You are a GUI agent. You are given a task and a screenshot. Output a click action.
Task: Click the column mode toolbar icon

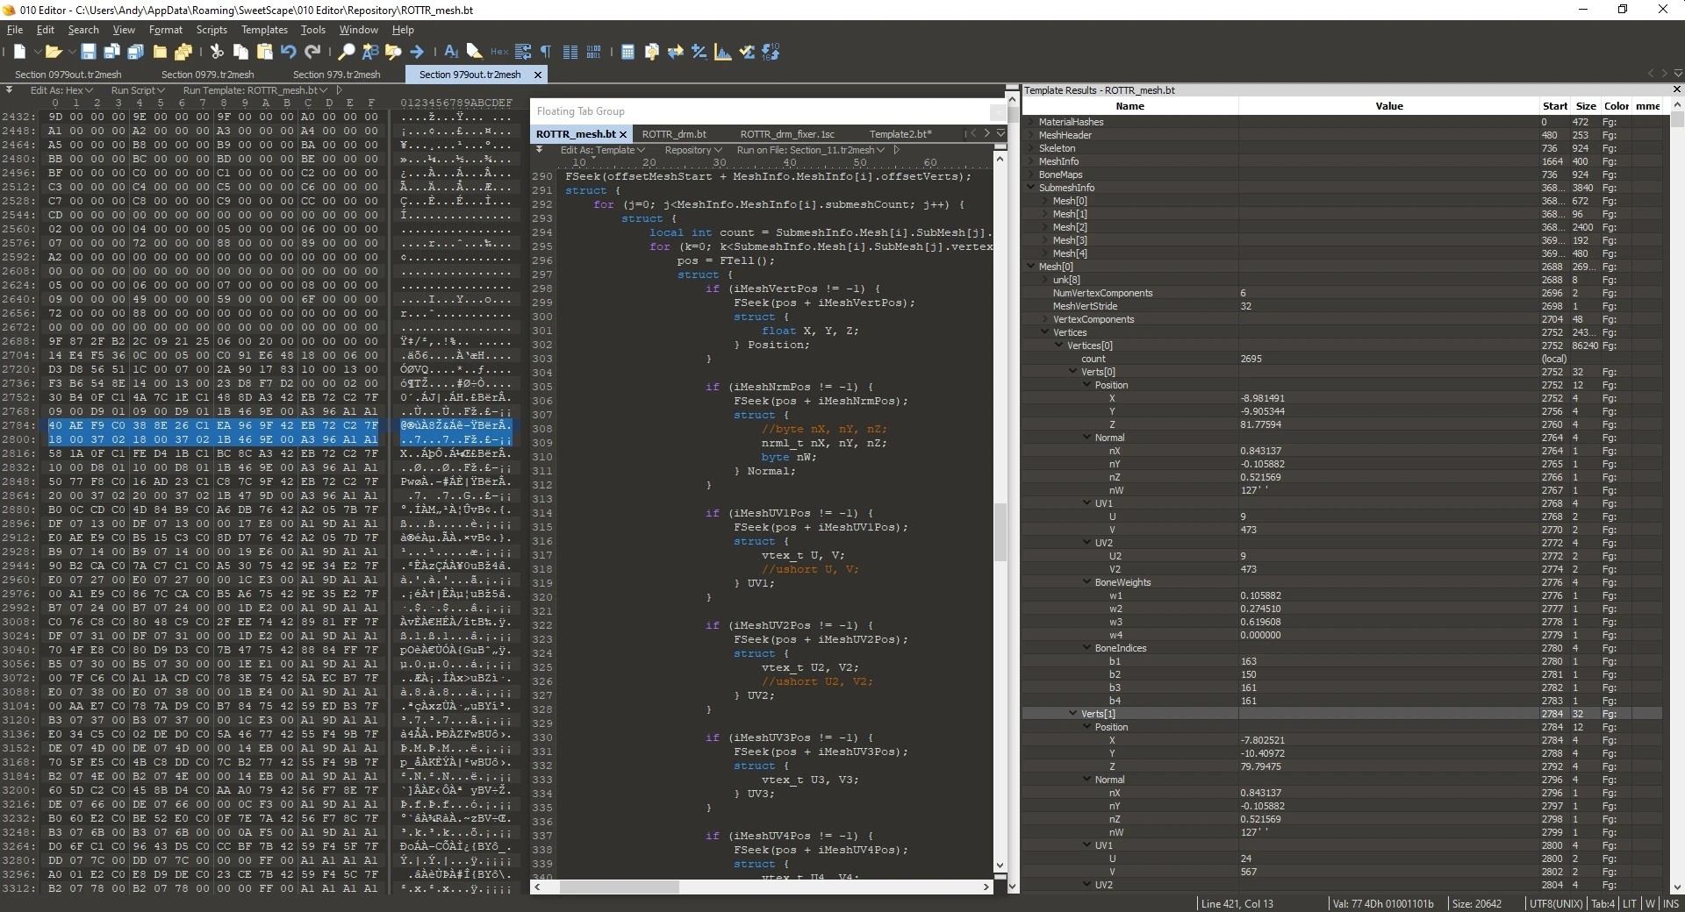pos(570,52)
